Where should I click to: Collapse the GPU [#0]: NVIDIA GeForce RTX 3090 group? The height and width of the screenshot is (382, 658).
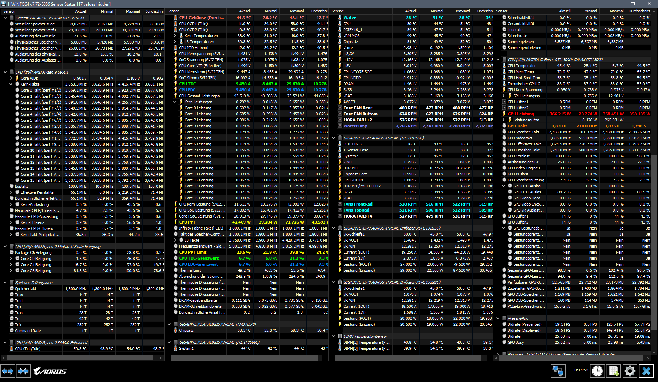point(498,60)
